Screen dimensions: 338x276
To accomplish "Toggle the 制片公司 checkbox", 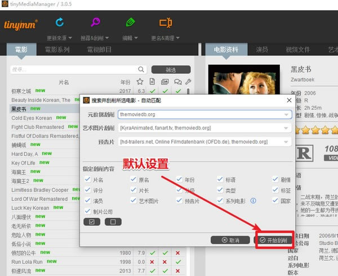I will pos(87,211).
